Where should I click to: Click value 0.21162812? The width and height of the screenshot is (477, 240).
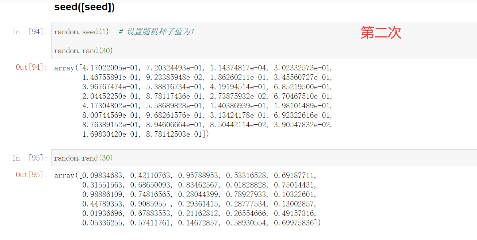point(198,213)
